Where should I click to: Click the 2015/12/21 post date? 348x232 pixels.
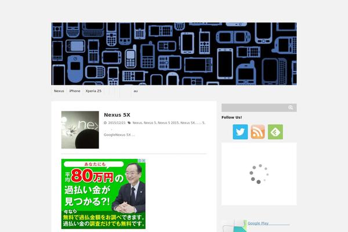click(x=117, y=123)
